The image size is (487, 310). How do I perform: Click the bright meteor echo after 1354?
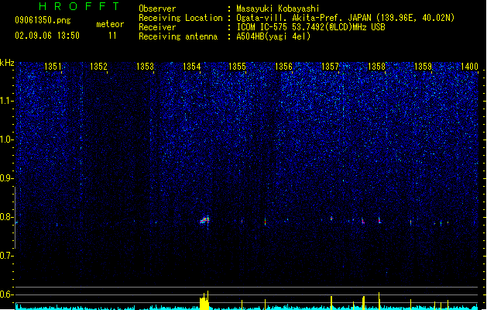pyautogui.click(x=204, y=220)
